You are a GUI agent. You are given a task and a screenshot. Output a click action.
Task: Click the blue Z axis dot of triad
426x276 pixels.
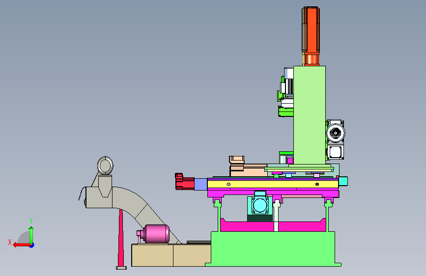[32, 246]
